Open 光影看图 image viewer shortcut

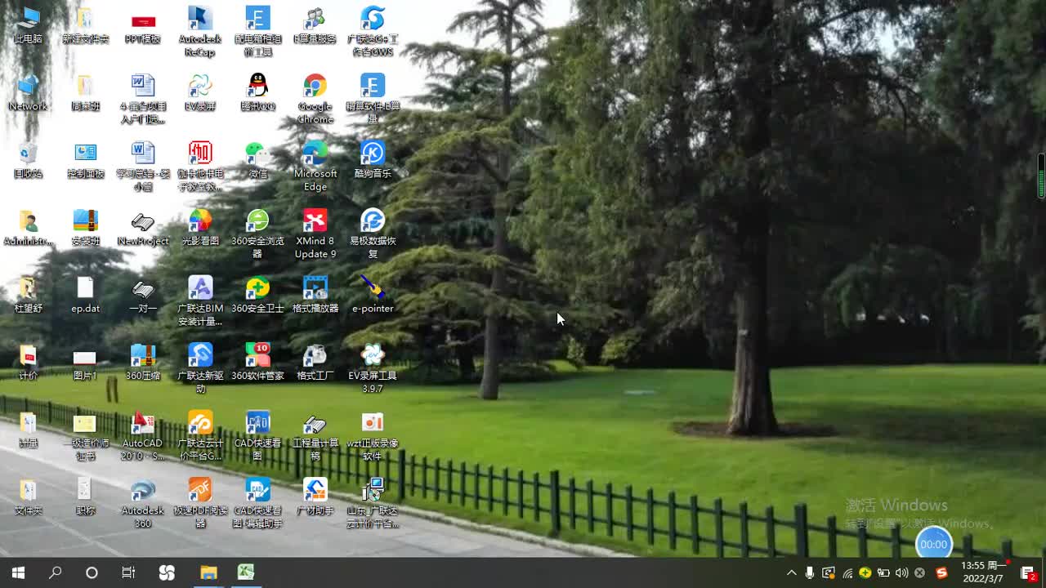click(200, 228)
